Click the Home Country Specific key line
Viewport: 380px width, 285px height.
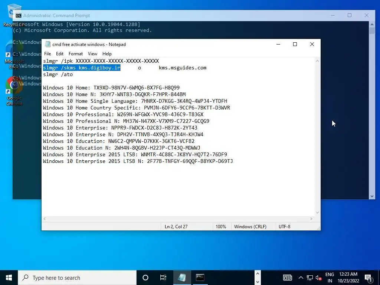[137, 108]
